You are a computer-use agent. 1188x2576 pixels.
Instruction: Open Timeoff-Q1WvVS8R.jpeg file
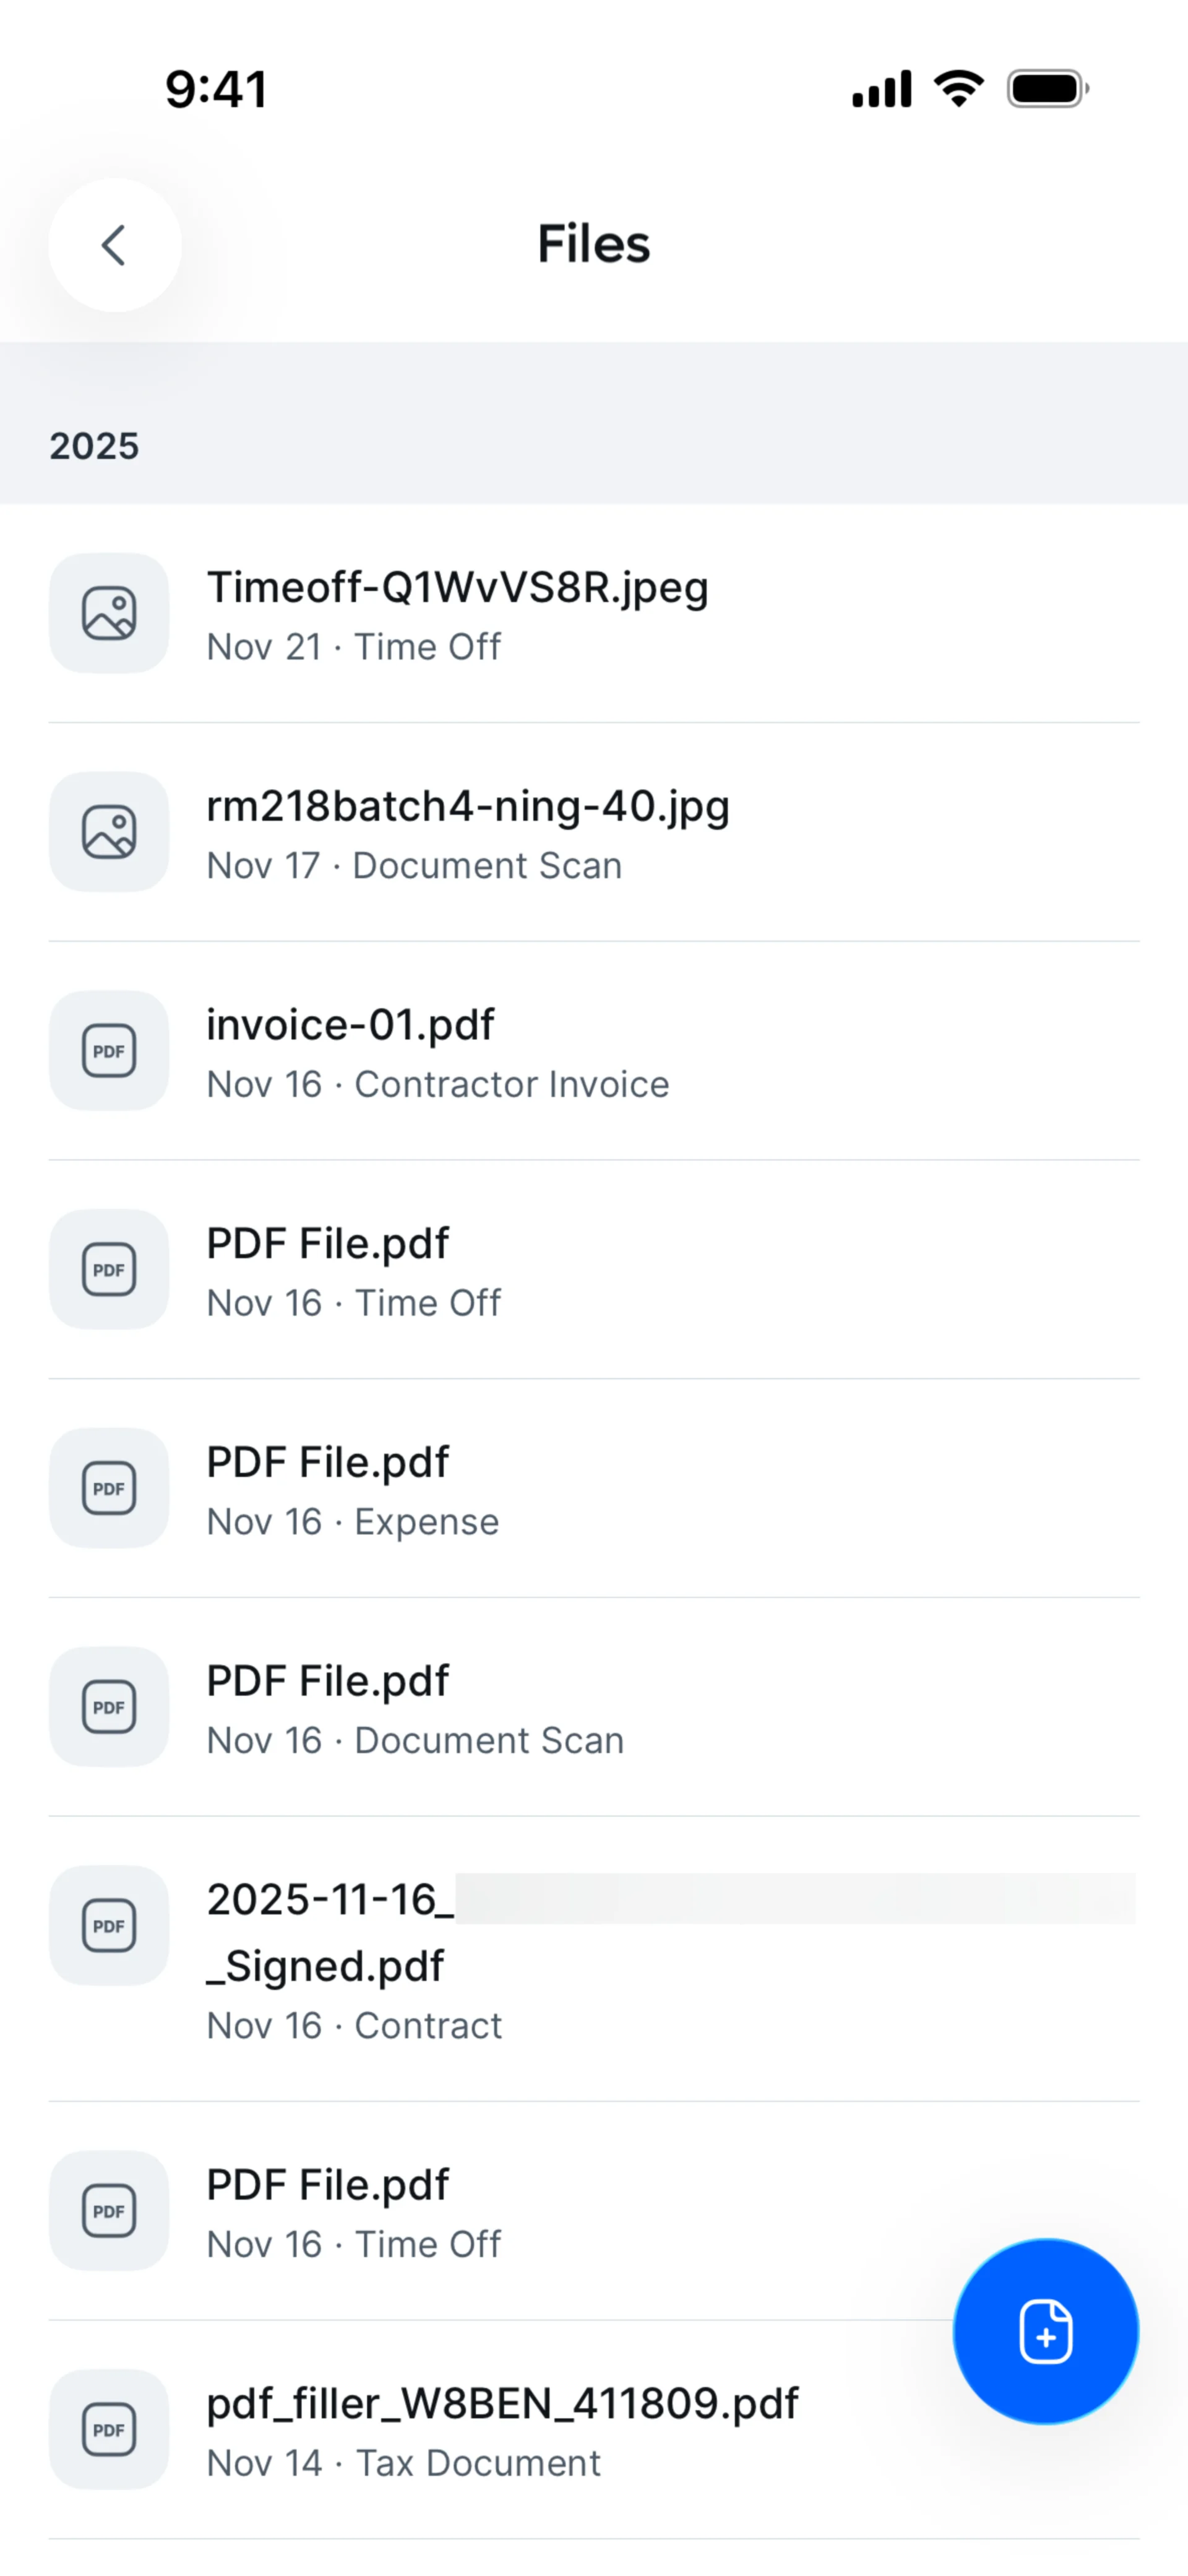pyautogui.click(x=457, y=588)
